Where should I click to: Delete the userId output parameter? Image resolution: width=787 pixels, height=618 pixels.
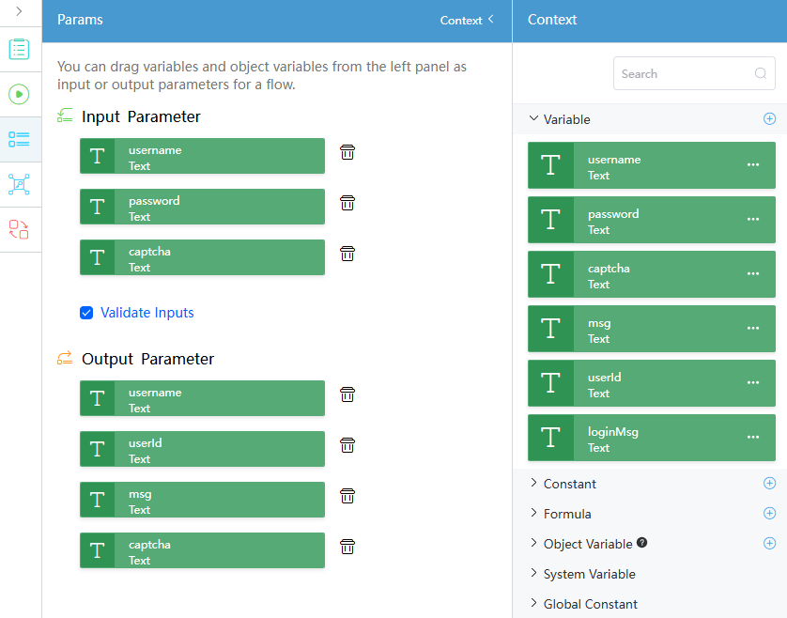click(347, 445)
